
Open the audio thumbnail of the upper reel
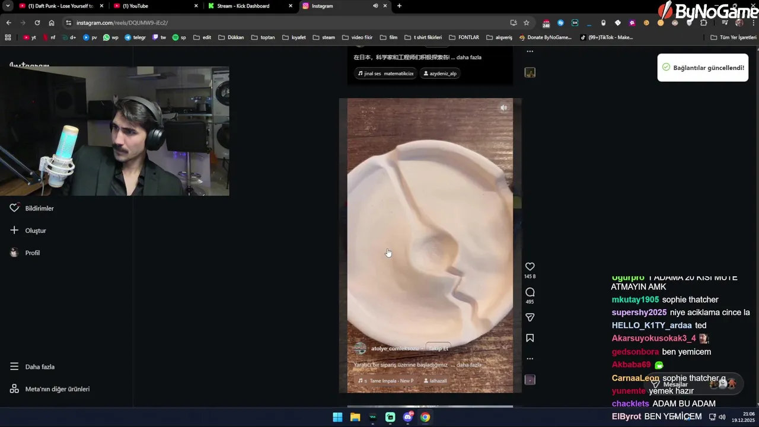coord(530,72)
